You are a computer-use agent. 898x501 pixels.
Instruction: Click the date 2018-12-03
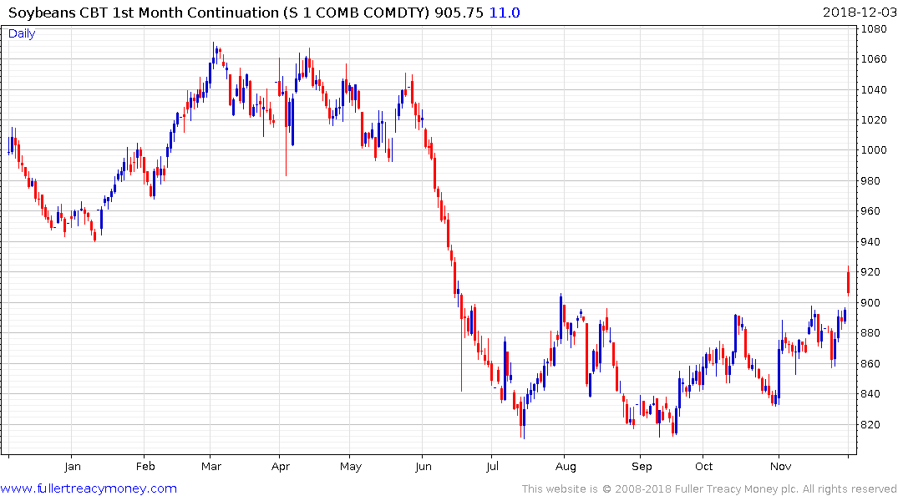[x=860, y=13]
